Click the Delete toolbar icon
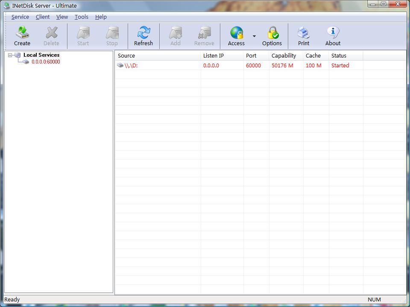Screen dimensions: 410x307 click(x=51, y=33)
